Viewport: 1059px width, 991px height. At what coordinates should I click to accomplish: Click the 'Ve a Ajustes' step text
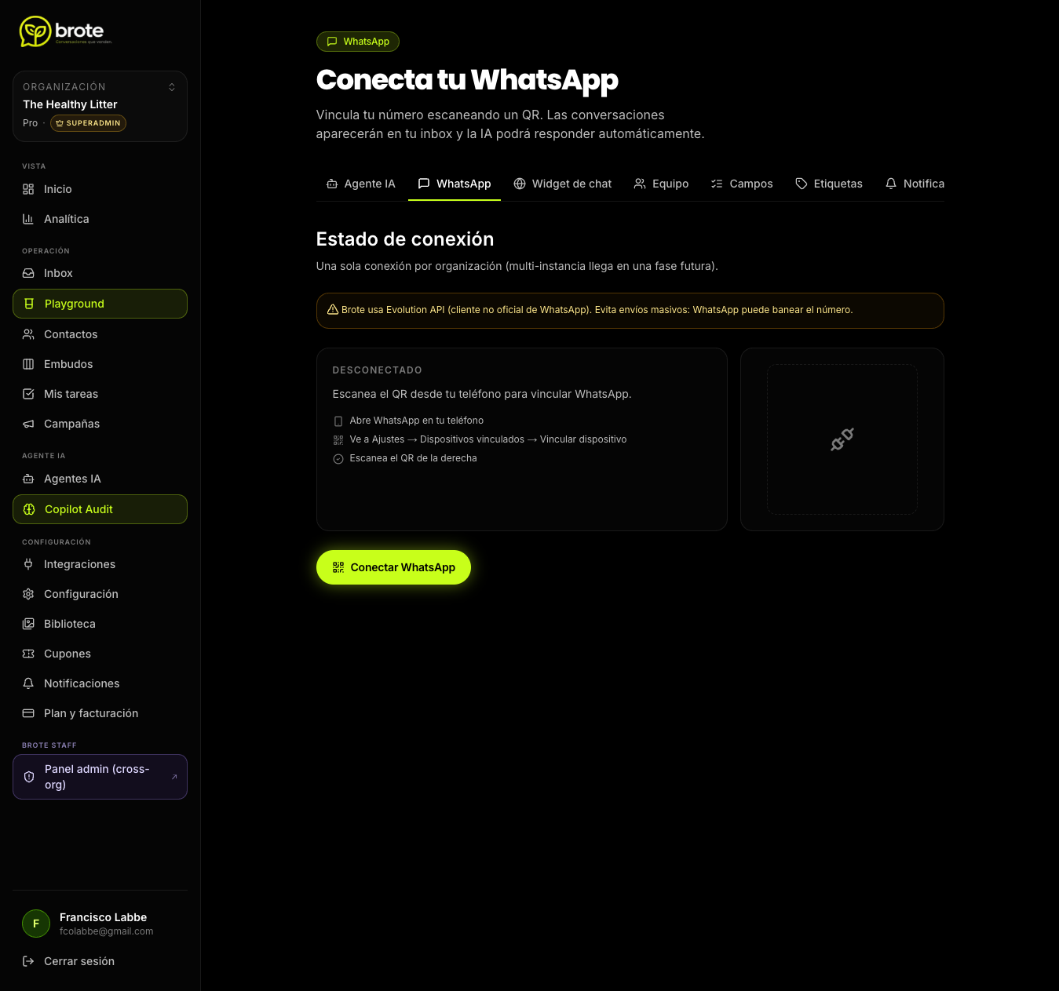pyautogui.click(x=488, y=439)
